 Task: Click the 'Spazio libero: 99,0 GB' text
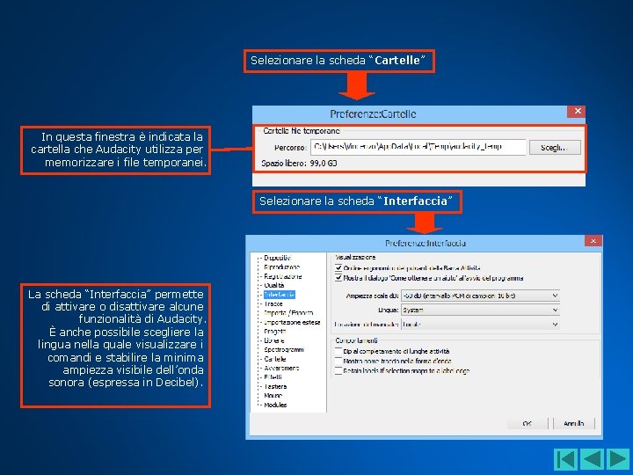(x=299, y=164)
